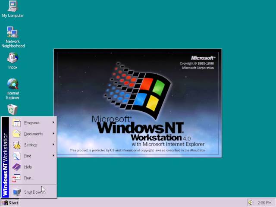Choose Run... in the Start menu
Screen dimensions: 276x207
pyautogui.click(x=33, y=178)
